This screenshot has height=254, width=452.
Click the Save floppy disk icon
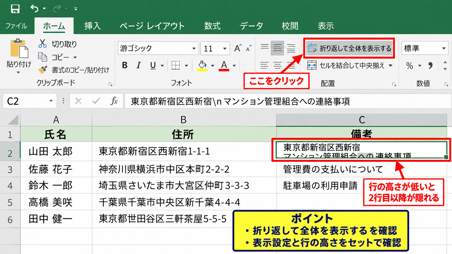pos(15,9)
